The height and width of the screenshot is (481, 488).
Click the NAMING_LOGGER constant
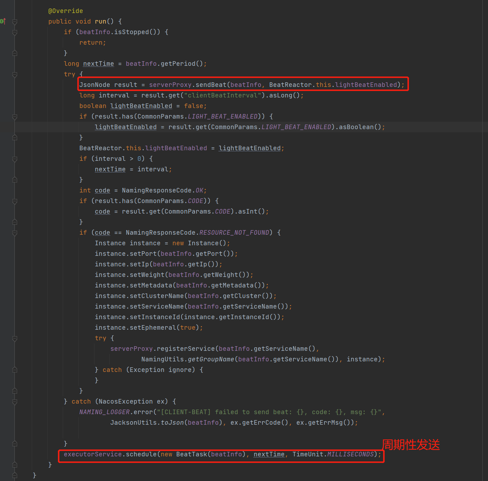(x=104, y=412)
